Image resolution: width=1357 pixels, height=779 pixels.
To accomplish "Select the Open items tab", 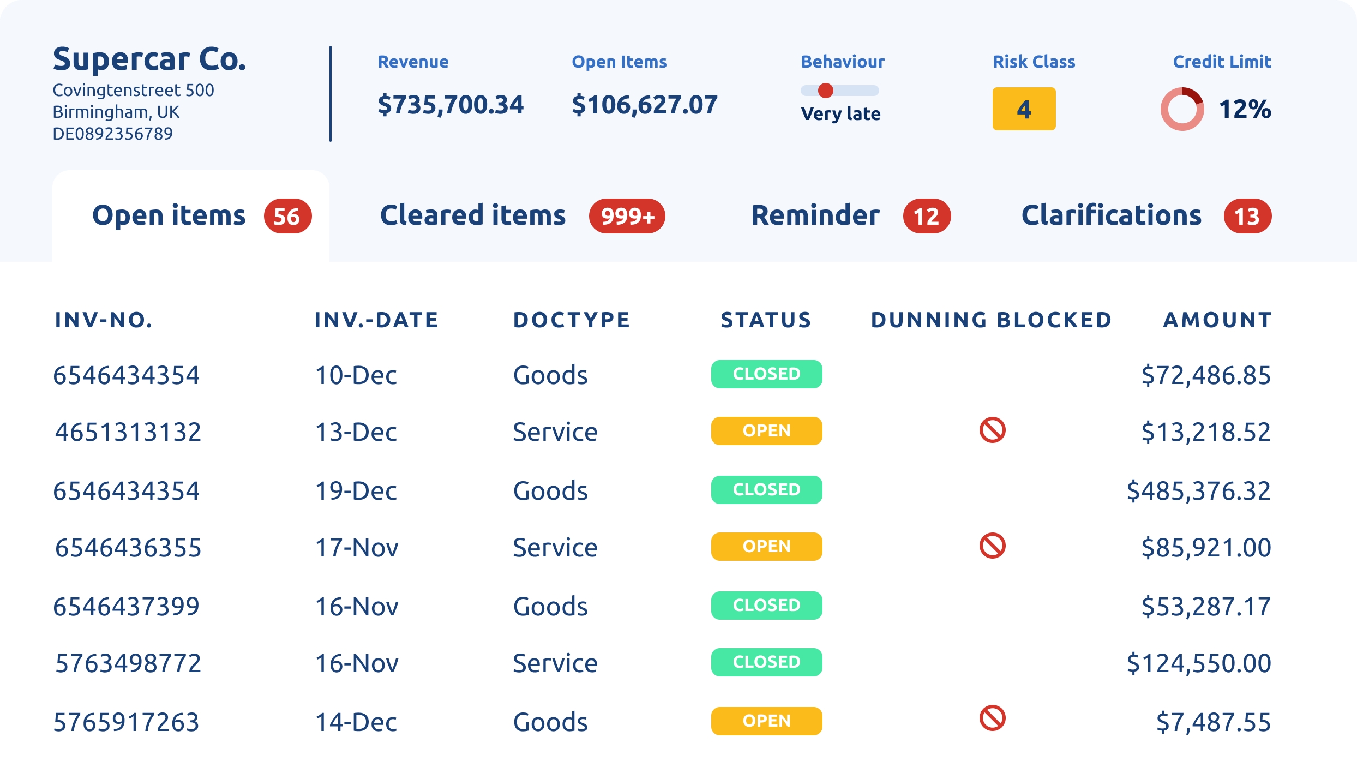I will pos(169,215).
